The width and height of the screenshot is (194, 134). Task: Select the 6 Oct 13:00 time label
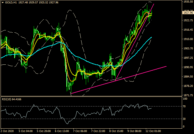coord(61,131)
